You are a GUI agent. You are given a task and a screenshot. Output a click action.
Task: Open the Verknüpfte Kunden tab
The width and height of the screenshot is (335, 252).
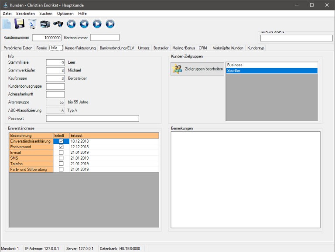[228, 48]
